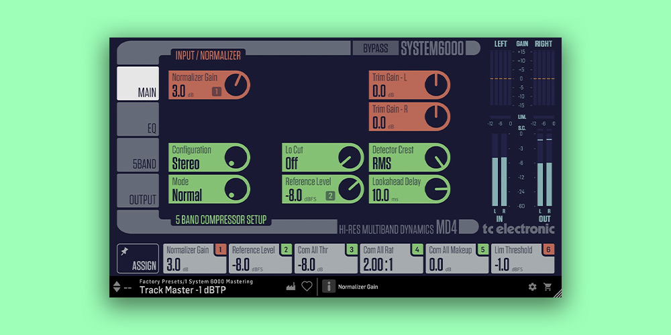Switch to the EQ tab
Viewport: 671px width, 335px height.
(138, 120)
